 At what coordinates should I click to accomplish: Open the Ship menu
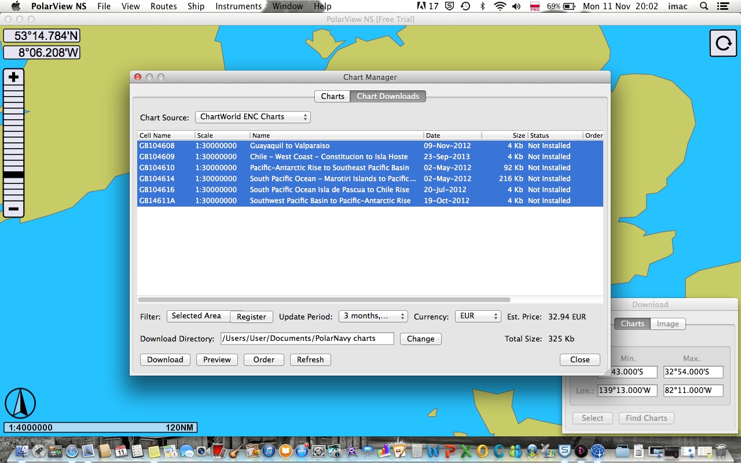pos(196,6)
